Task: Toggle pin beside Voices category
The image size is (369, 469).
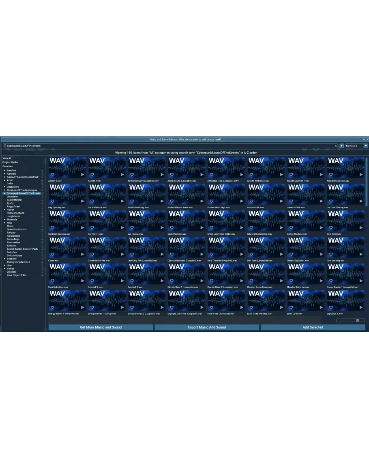Action: (x=42, y=269)
